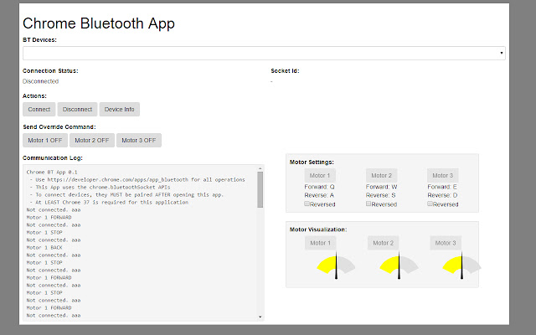536x335 pixels.
Task: Click Motor 1 button in Motor Settings
Action: [320, 175]
